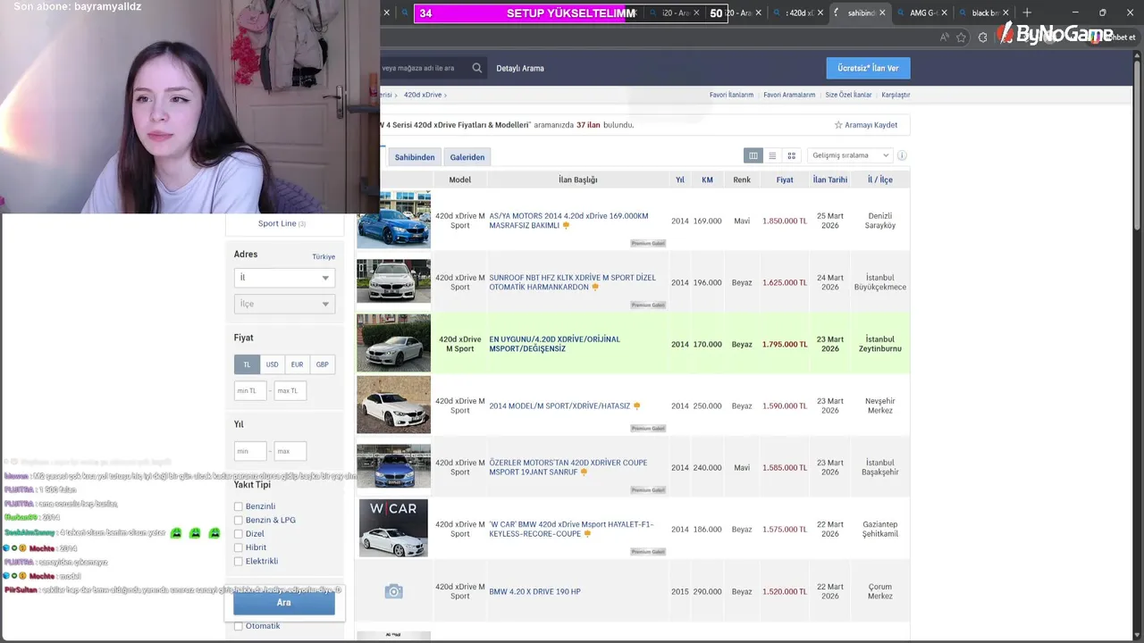Open the Size Özel İlanlar link
The image size is (1144, 643).
click(848, 95)
